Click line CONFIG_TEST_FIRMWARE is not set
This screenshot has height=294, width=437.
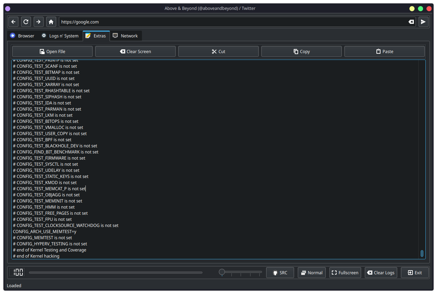[x=49, y=158]
